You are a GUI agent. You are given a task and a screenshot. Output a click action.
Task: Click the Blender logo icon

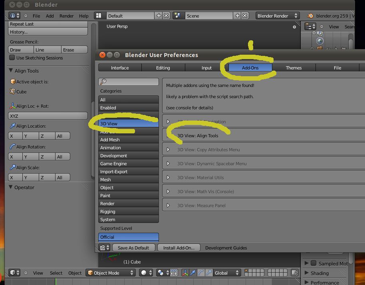310,16
